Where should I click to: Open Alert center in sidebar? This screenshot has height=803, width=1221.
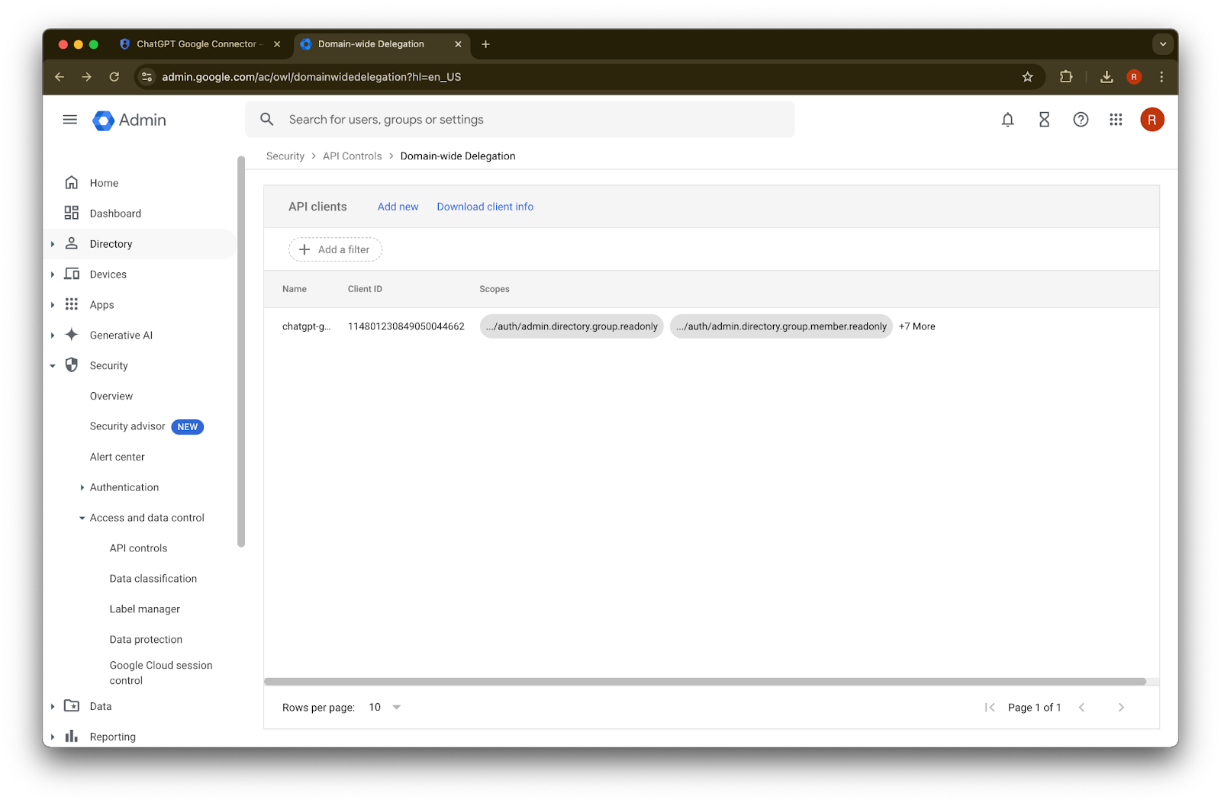pos(118,457)
